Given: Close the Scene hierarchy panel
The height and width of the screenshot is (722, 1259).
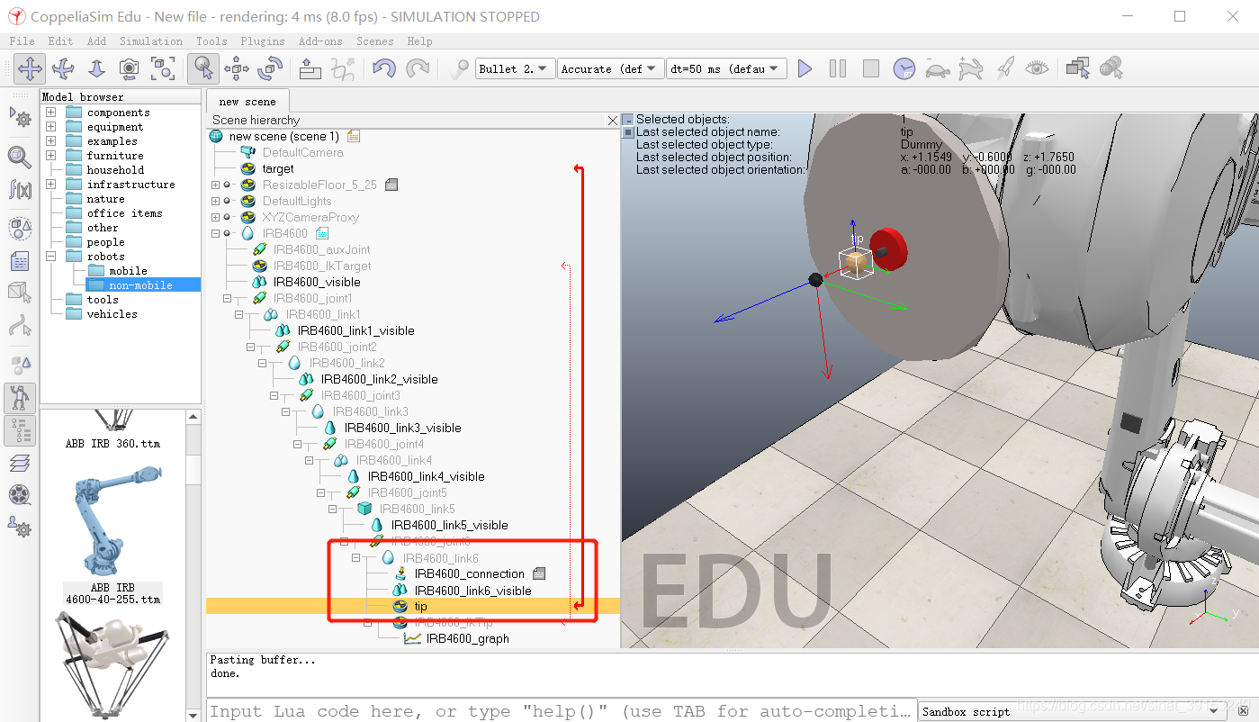Looking at the screenshot, I should point(613,120).
